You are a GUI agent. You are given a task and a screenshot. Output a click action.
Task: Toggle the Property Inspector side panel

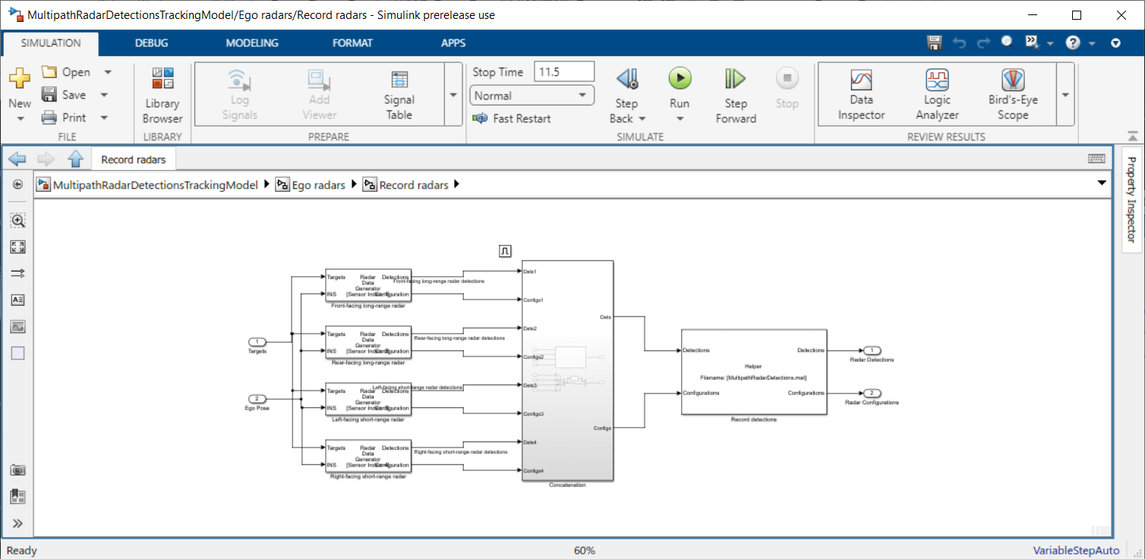(1131, 199)
